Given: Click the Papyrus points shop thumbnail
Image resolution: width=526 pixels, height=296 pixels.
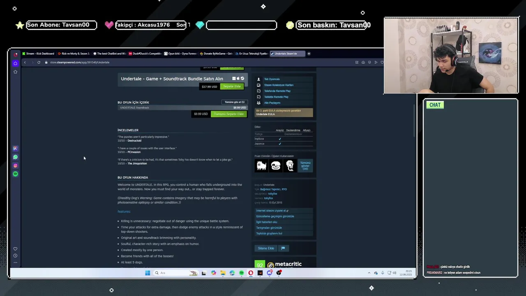Looking at the screenshot, I should [290, 166].
